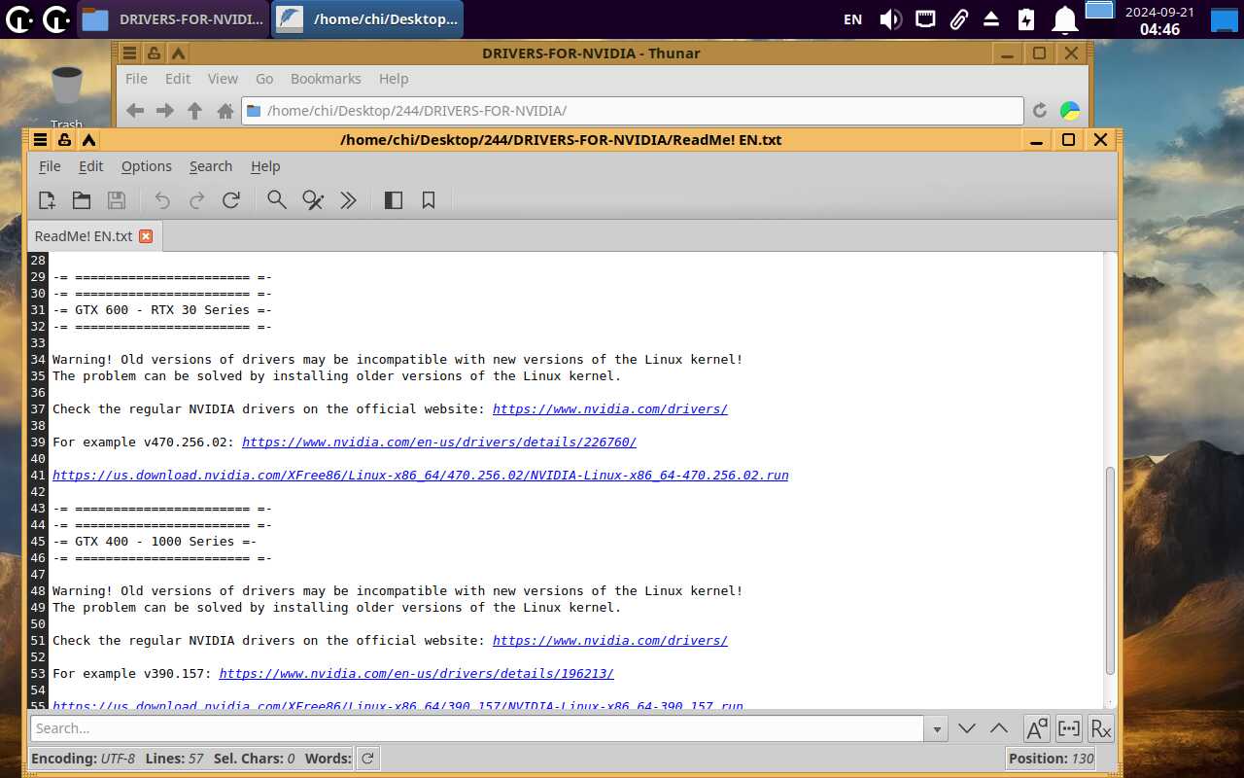Open Replace with the magnifier-pencil icon
Viewport: 1244px width, 778px height.
(x=313, y=200)
